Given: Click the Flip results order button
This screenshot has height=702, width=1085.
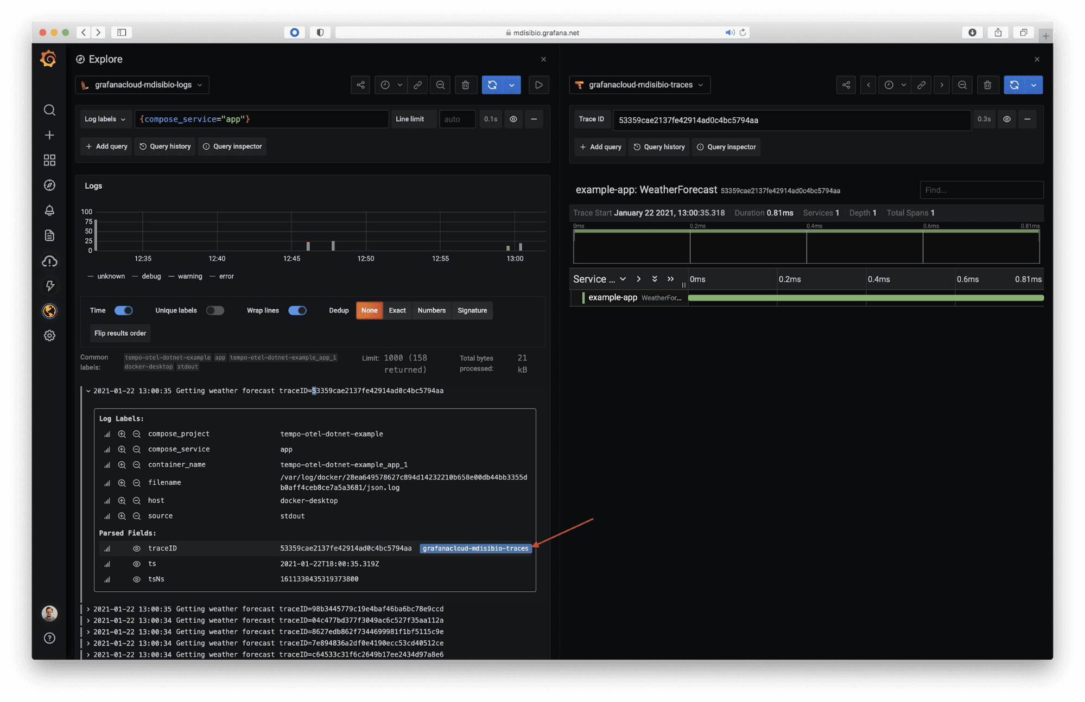Looking at the screenshot, I should (120, 333).
